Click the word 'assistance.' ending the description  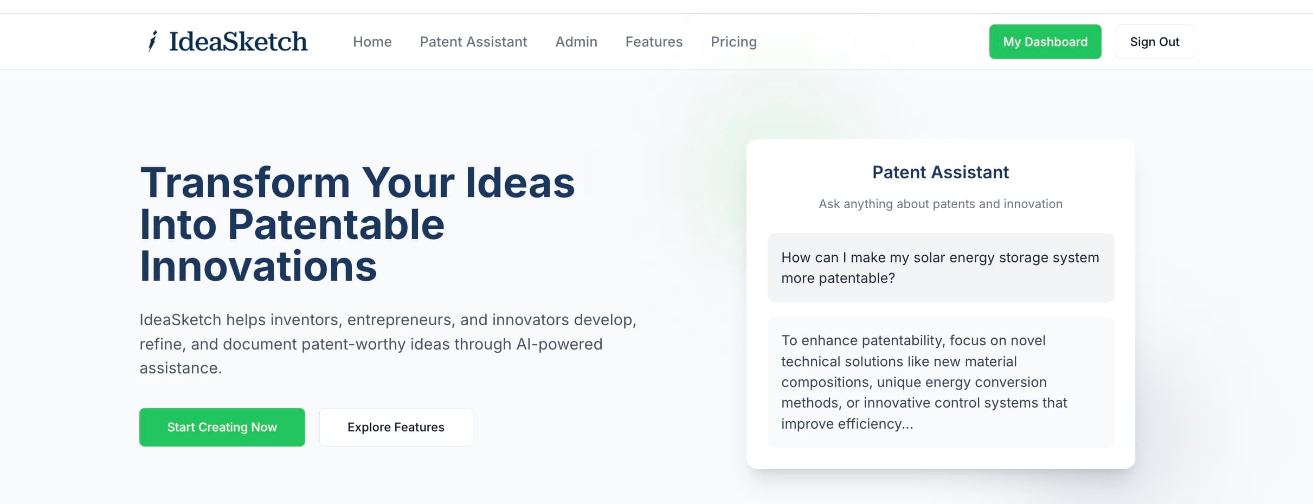pyautogui.click(x=181, y=368)
